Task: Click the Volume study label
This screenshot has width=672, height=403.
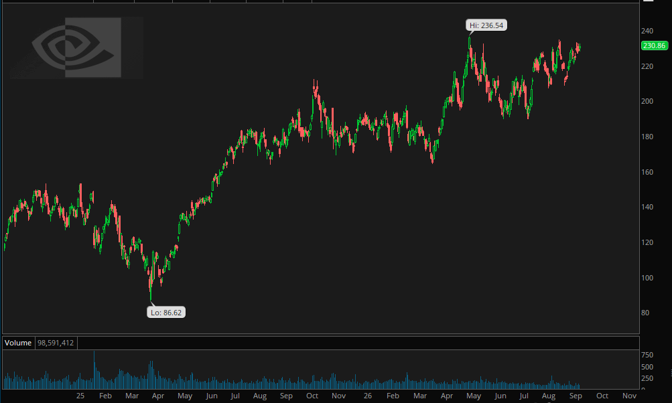Action: [x=18, y=343]
